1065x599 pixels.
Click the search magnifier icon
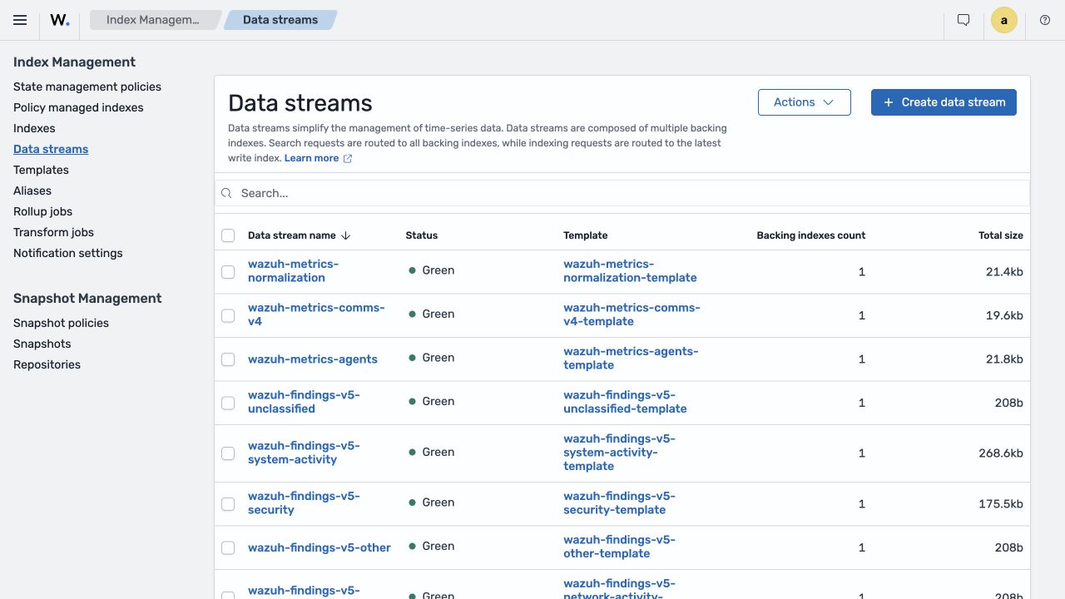point(227,193)
